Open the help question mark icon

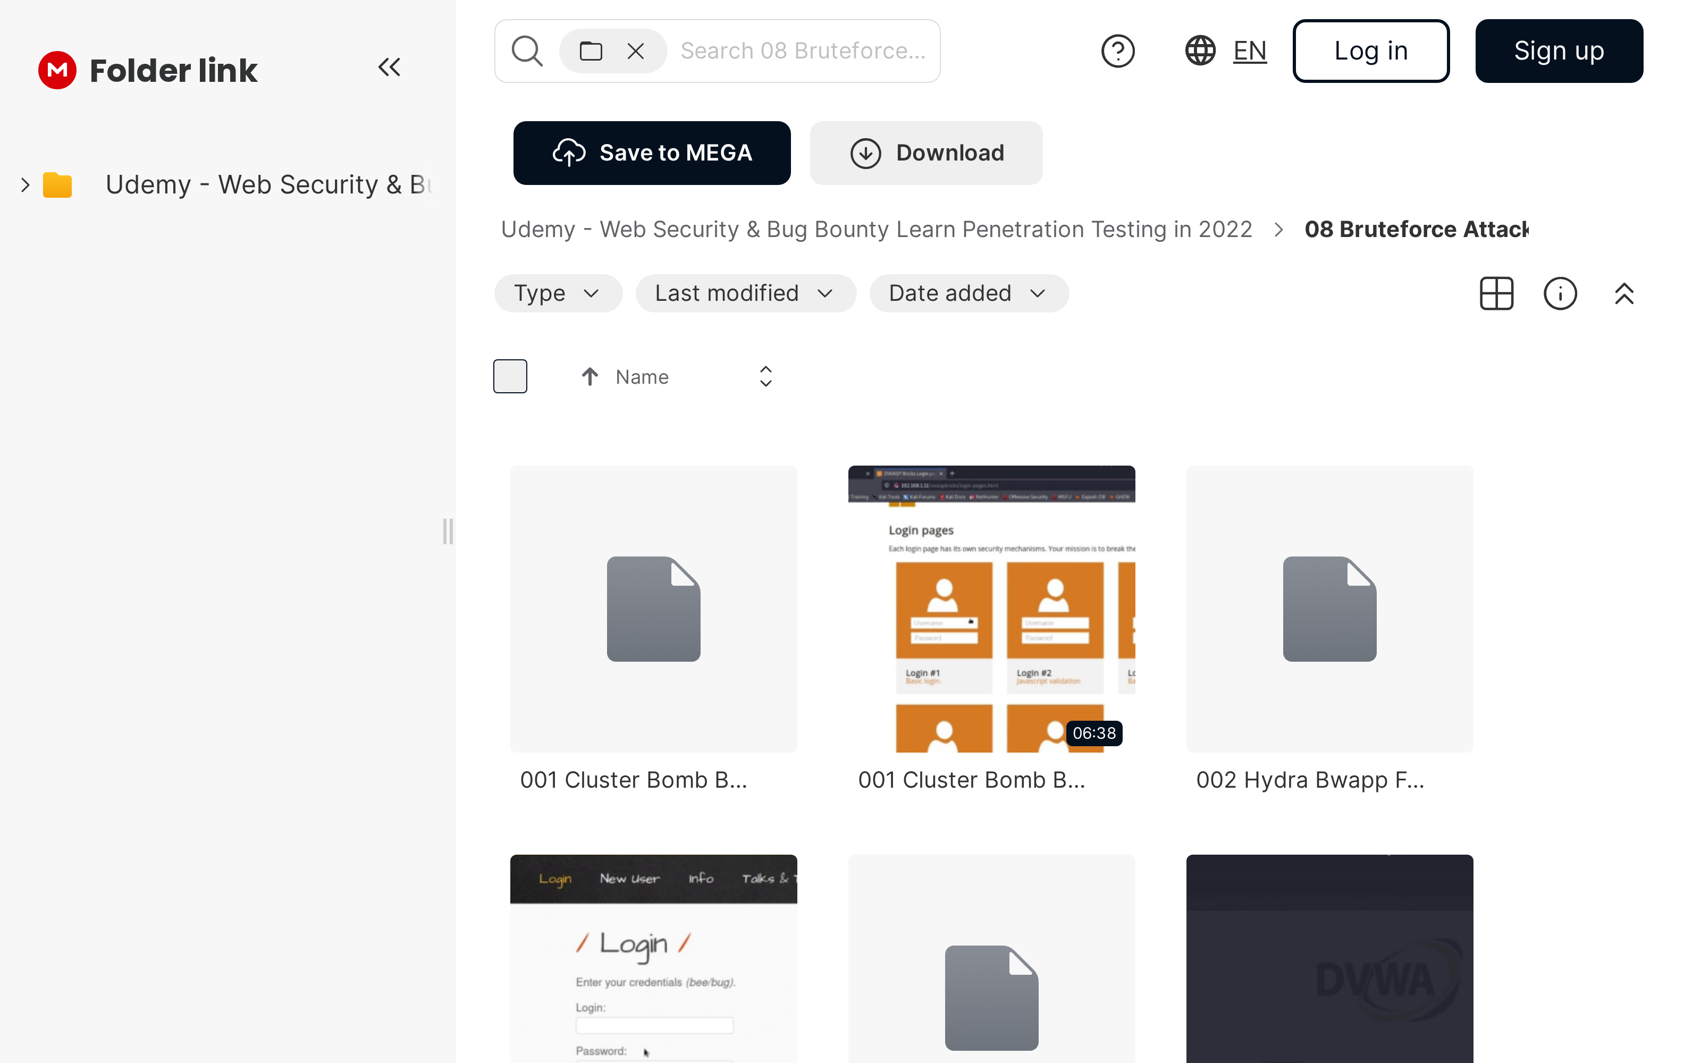(x=1117, y=52)
